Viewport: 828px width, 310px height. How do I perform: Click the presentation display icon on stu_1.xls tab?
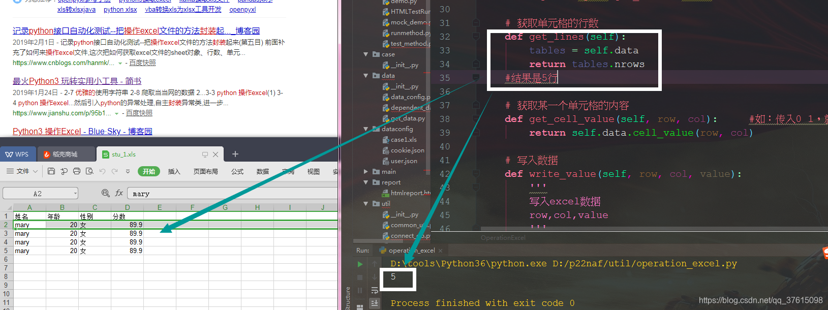click(x=205, y=154)
